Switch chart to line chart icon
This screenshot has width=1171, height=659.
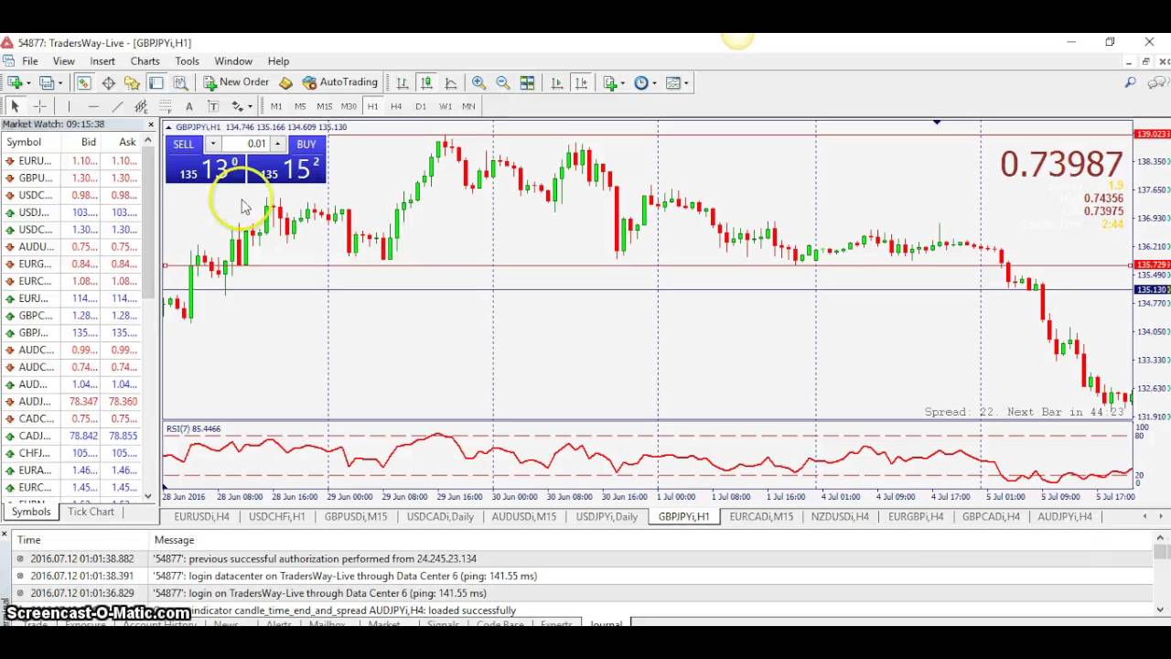[450, 82]
